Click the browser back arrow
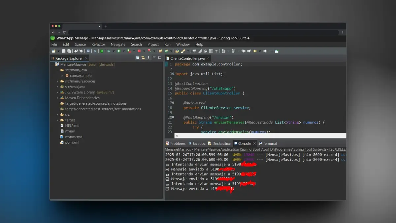Image resolution: width=396 pixels, height=223 pixels. (x=53, y=32)
